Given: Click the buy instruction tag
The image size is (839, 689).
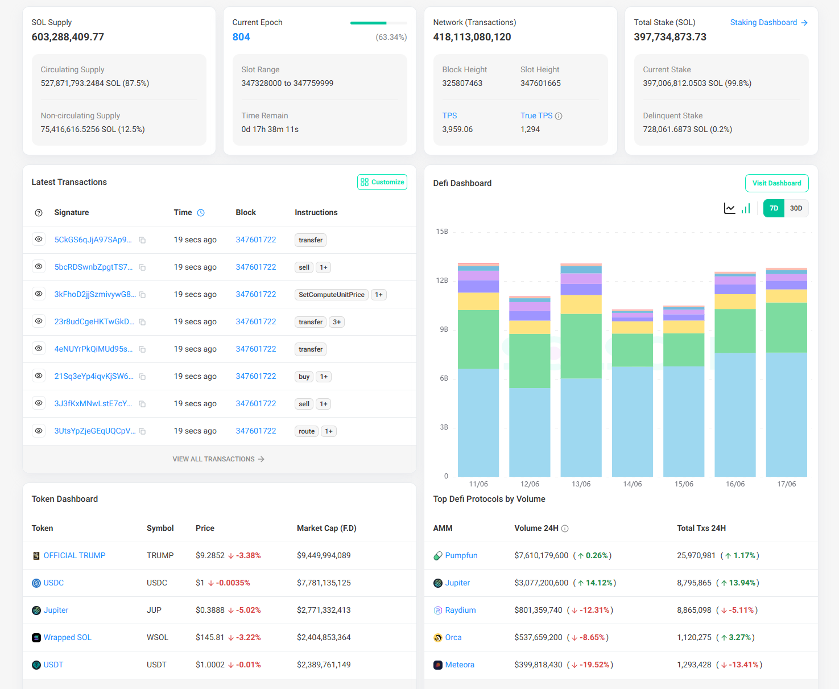Looking at the screenshot, I should coord(304,377).
